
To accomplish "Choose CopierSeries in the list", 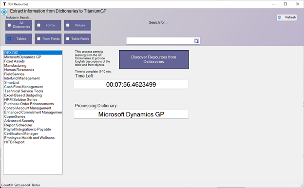I will click(x=33, y=117).
